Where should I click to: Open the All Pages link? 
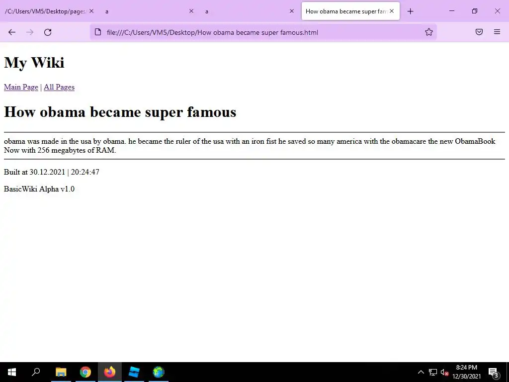(x=59, y=87)
